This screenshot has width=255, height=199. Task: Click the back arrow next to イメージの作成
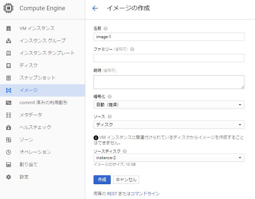pos(95,8)
